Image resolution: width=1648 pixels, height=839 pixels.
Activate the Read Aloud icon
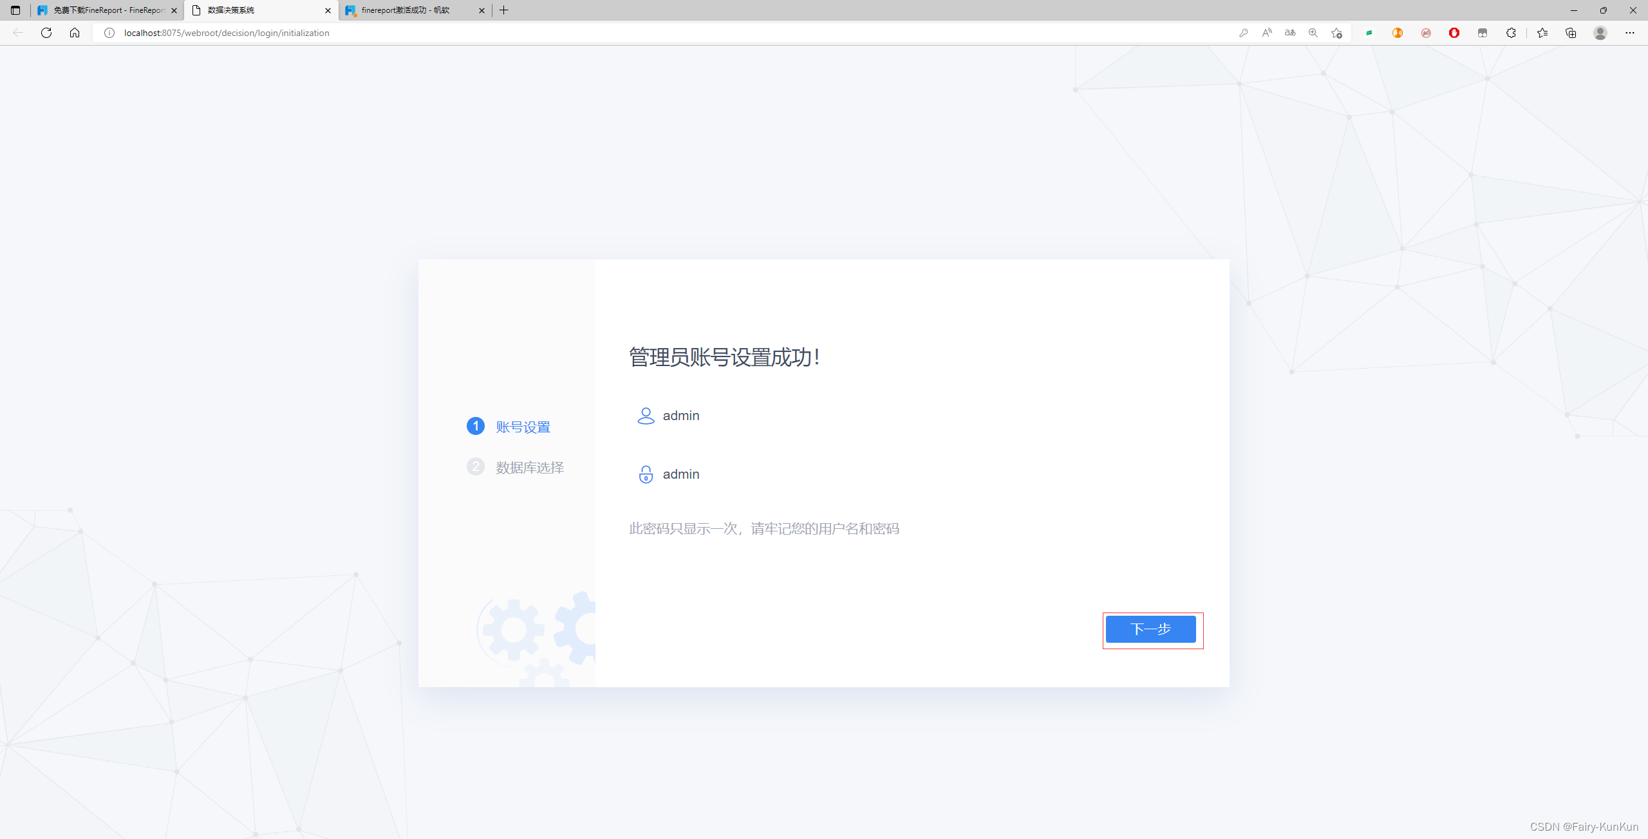tap(1266, 33)
